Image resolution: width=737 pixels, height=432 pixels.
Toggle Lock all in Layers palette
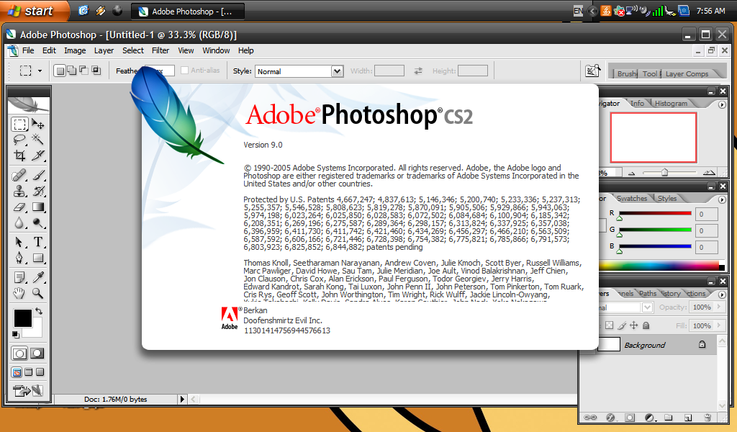click(646, 325)
